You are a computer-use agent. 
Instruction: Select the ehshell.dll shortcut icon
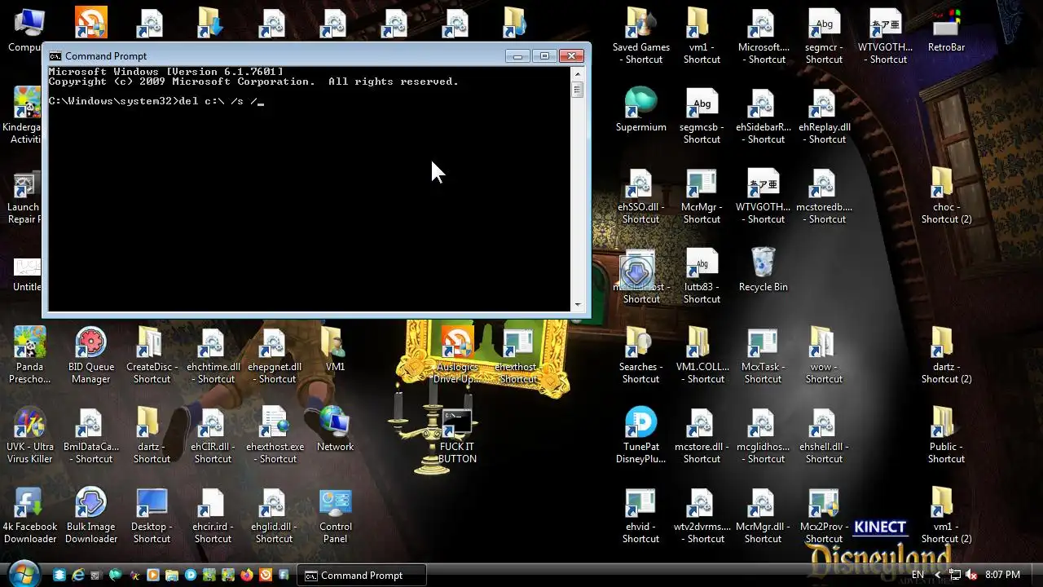click(824, 435)
